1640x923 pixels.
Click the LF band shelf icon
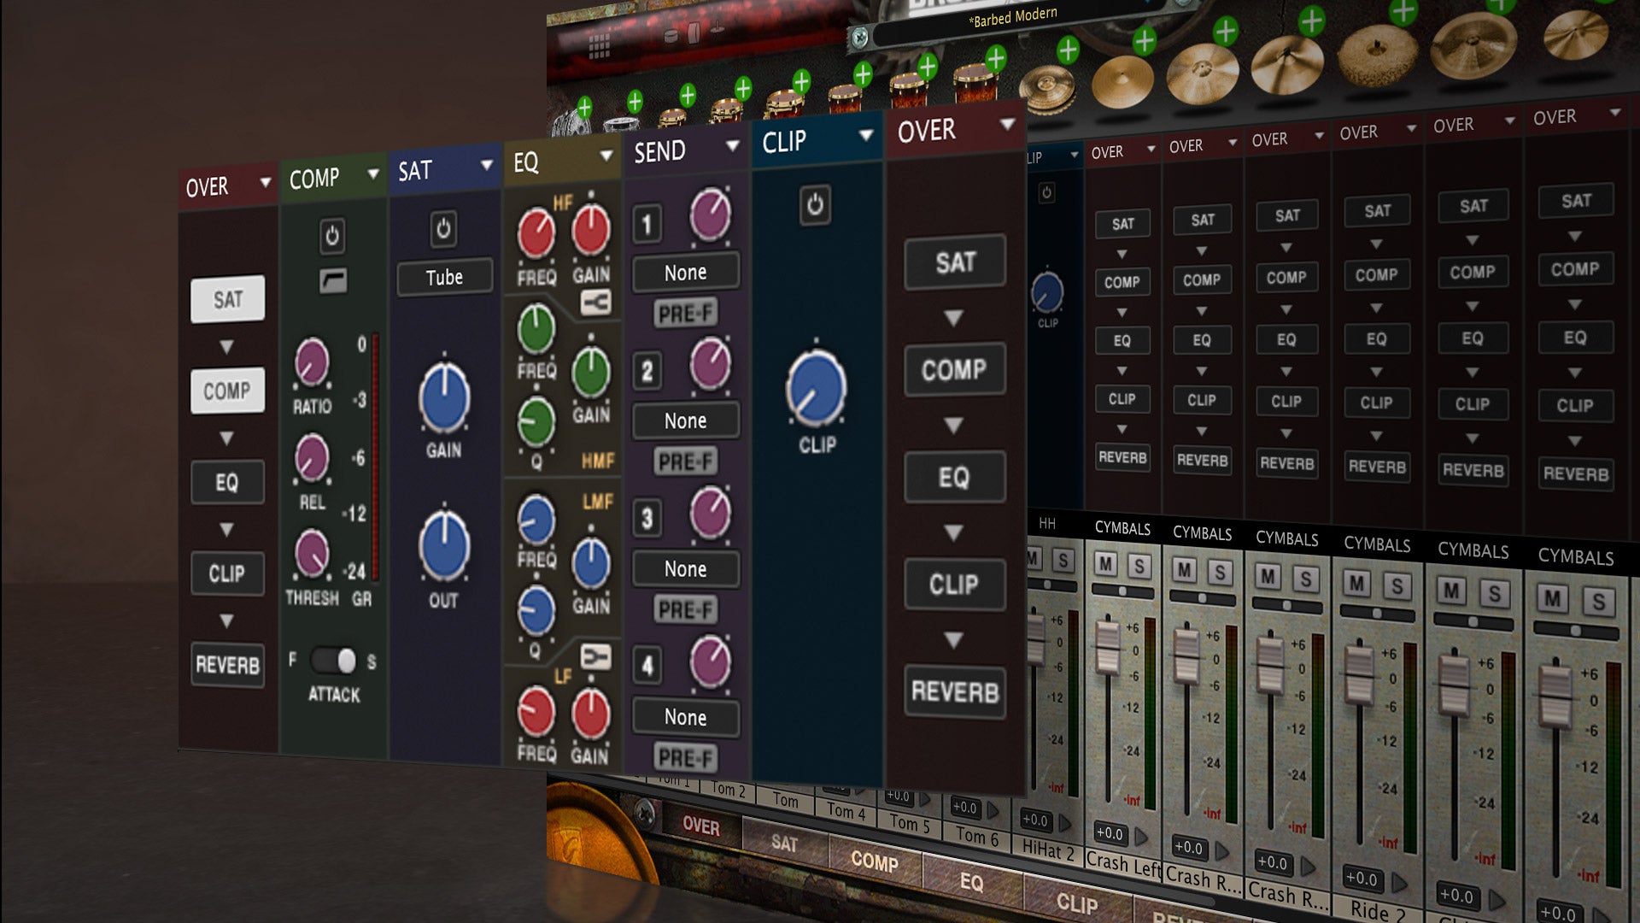pos(595,656)
